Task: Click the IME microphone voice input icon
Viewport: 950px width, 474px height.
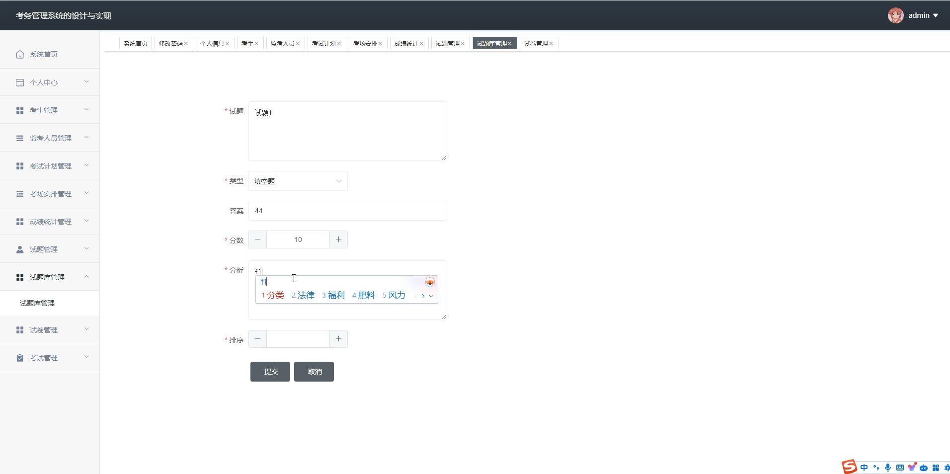Action: click(888, 468)
